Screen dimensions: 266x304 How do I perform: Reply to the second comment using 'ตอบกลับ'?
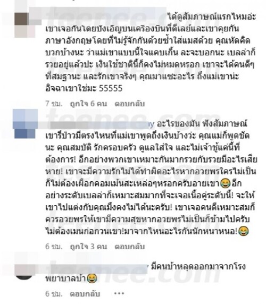(130, 247)
